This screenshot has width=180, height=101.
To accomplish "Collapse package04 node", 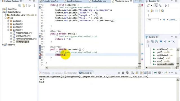I will (x=8, y=30).
